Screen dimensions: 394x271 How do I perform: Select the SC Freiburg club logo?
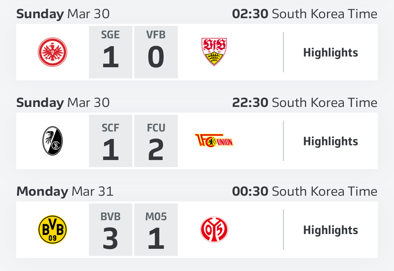point(53,141)
